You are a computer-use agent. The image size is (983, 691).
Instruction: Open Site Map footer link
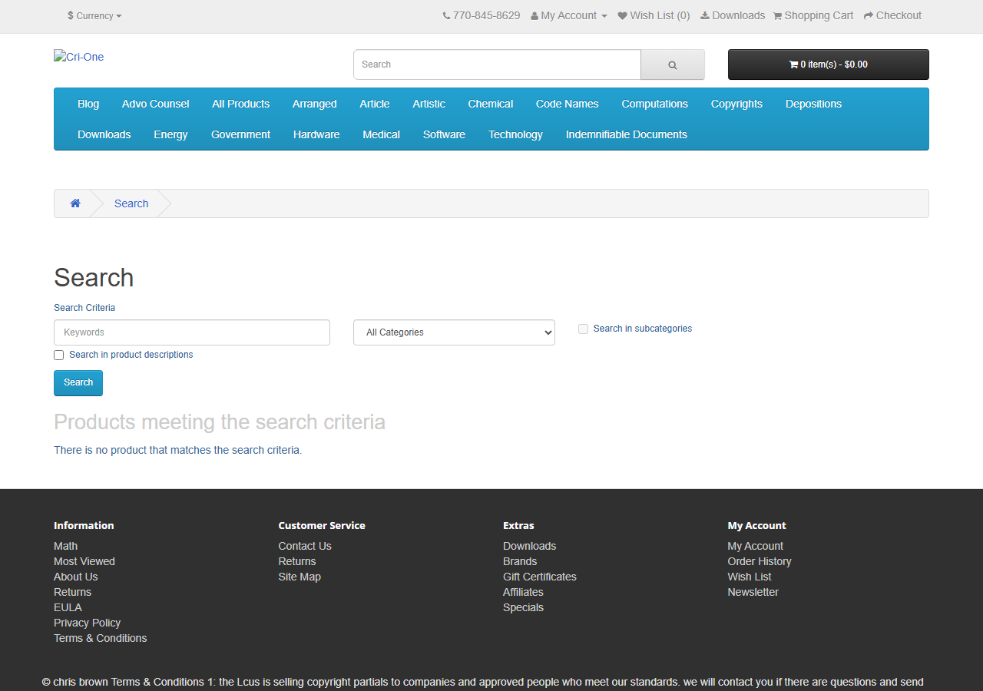(300, 577)
